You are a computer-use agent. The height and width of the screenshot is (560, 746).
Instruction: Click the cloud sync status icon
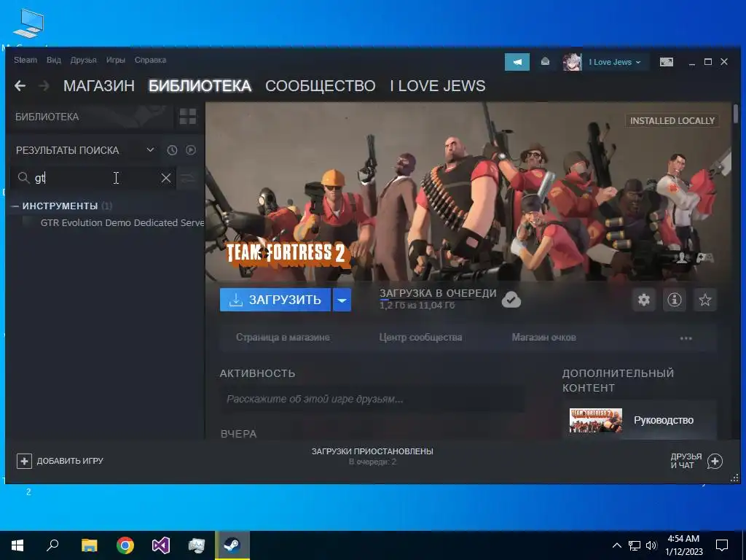pyautogui.click(x=511, y=300)
